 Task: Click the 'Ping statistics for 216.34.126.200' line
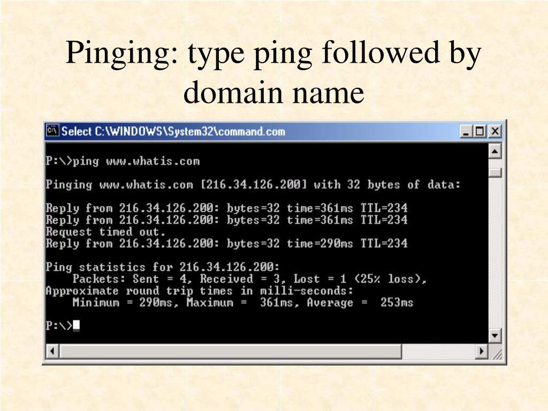pyautogui.click(x=163, y=267)
